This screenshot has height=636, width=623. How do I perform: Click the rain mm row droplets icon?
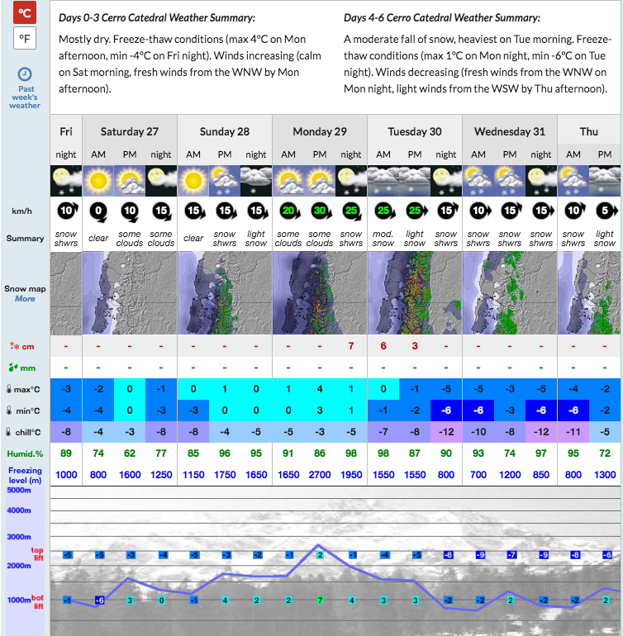[13, 368]
